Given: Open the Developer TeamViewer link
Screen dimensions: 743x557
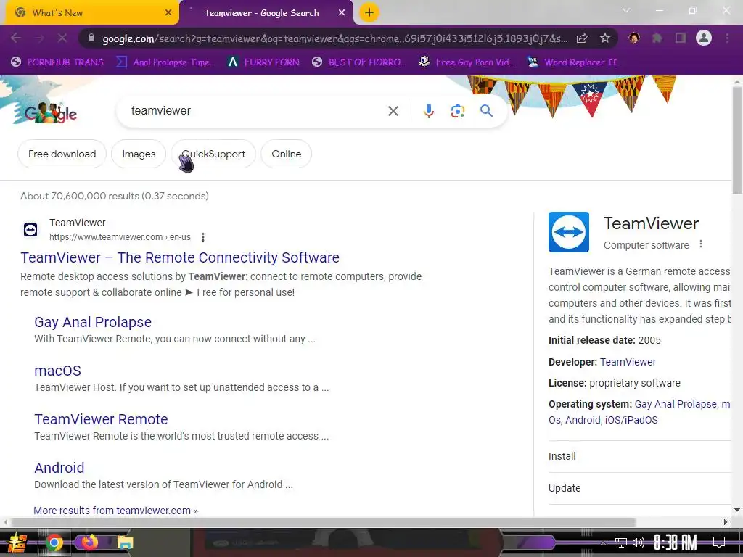Looking at the screenshot, I should (x=628, y=362).
